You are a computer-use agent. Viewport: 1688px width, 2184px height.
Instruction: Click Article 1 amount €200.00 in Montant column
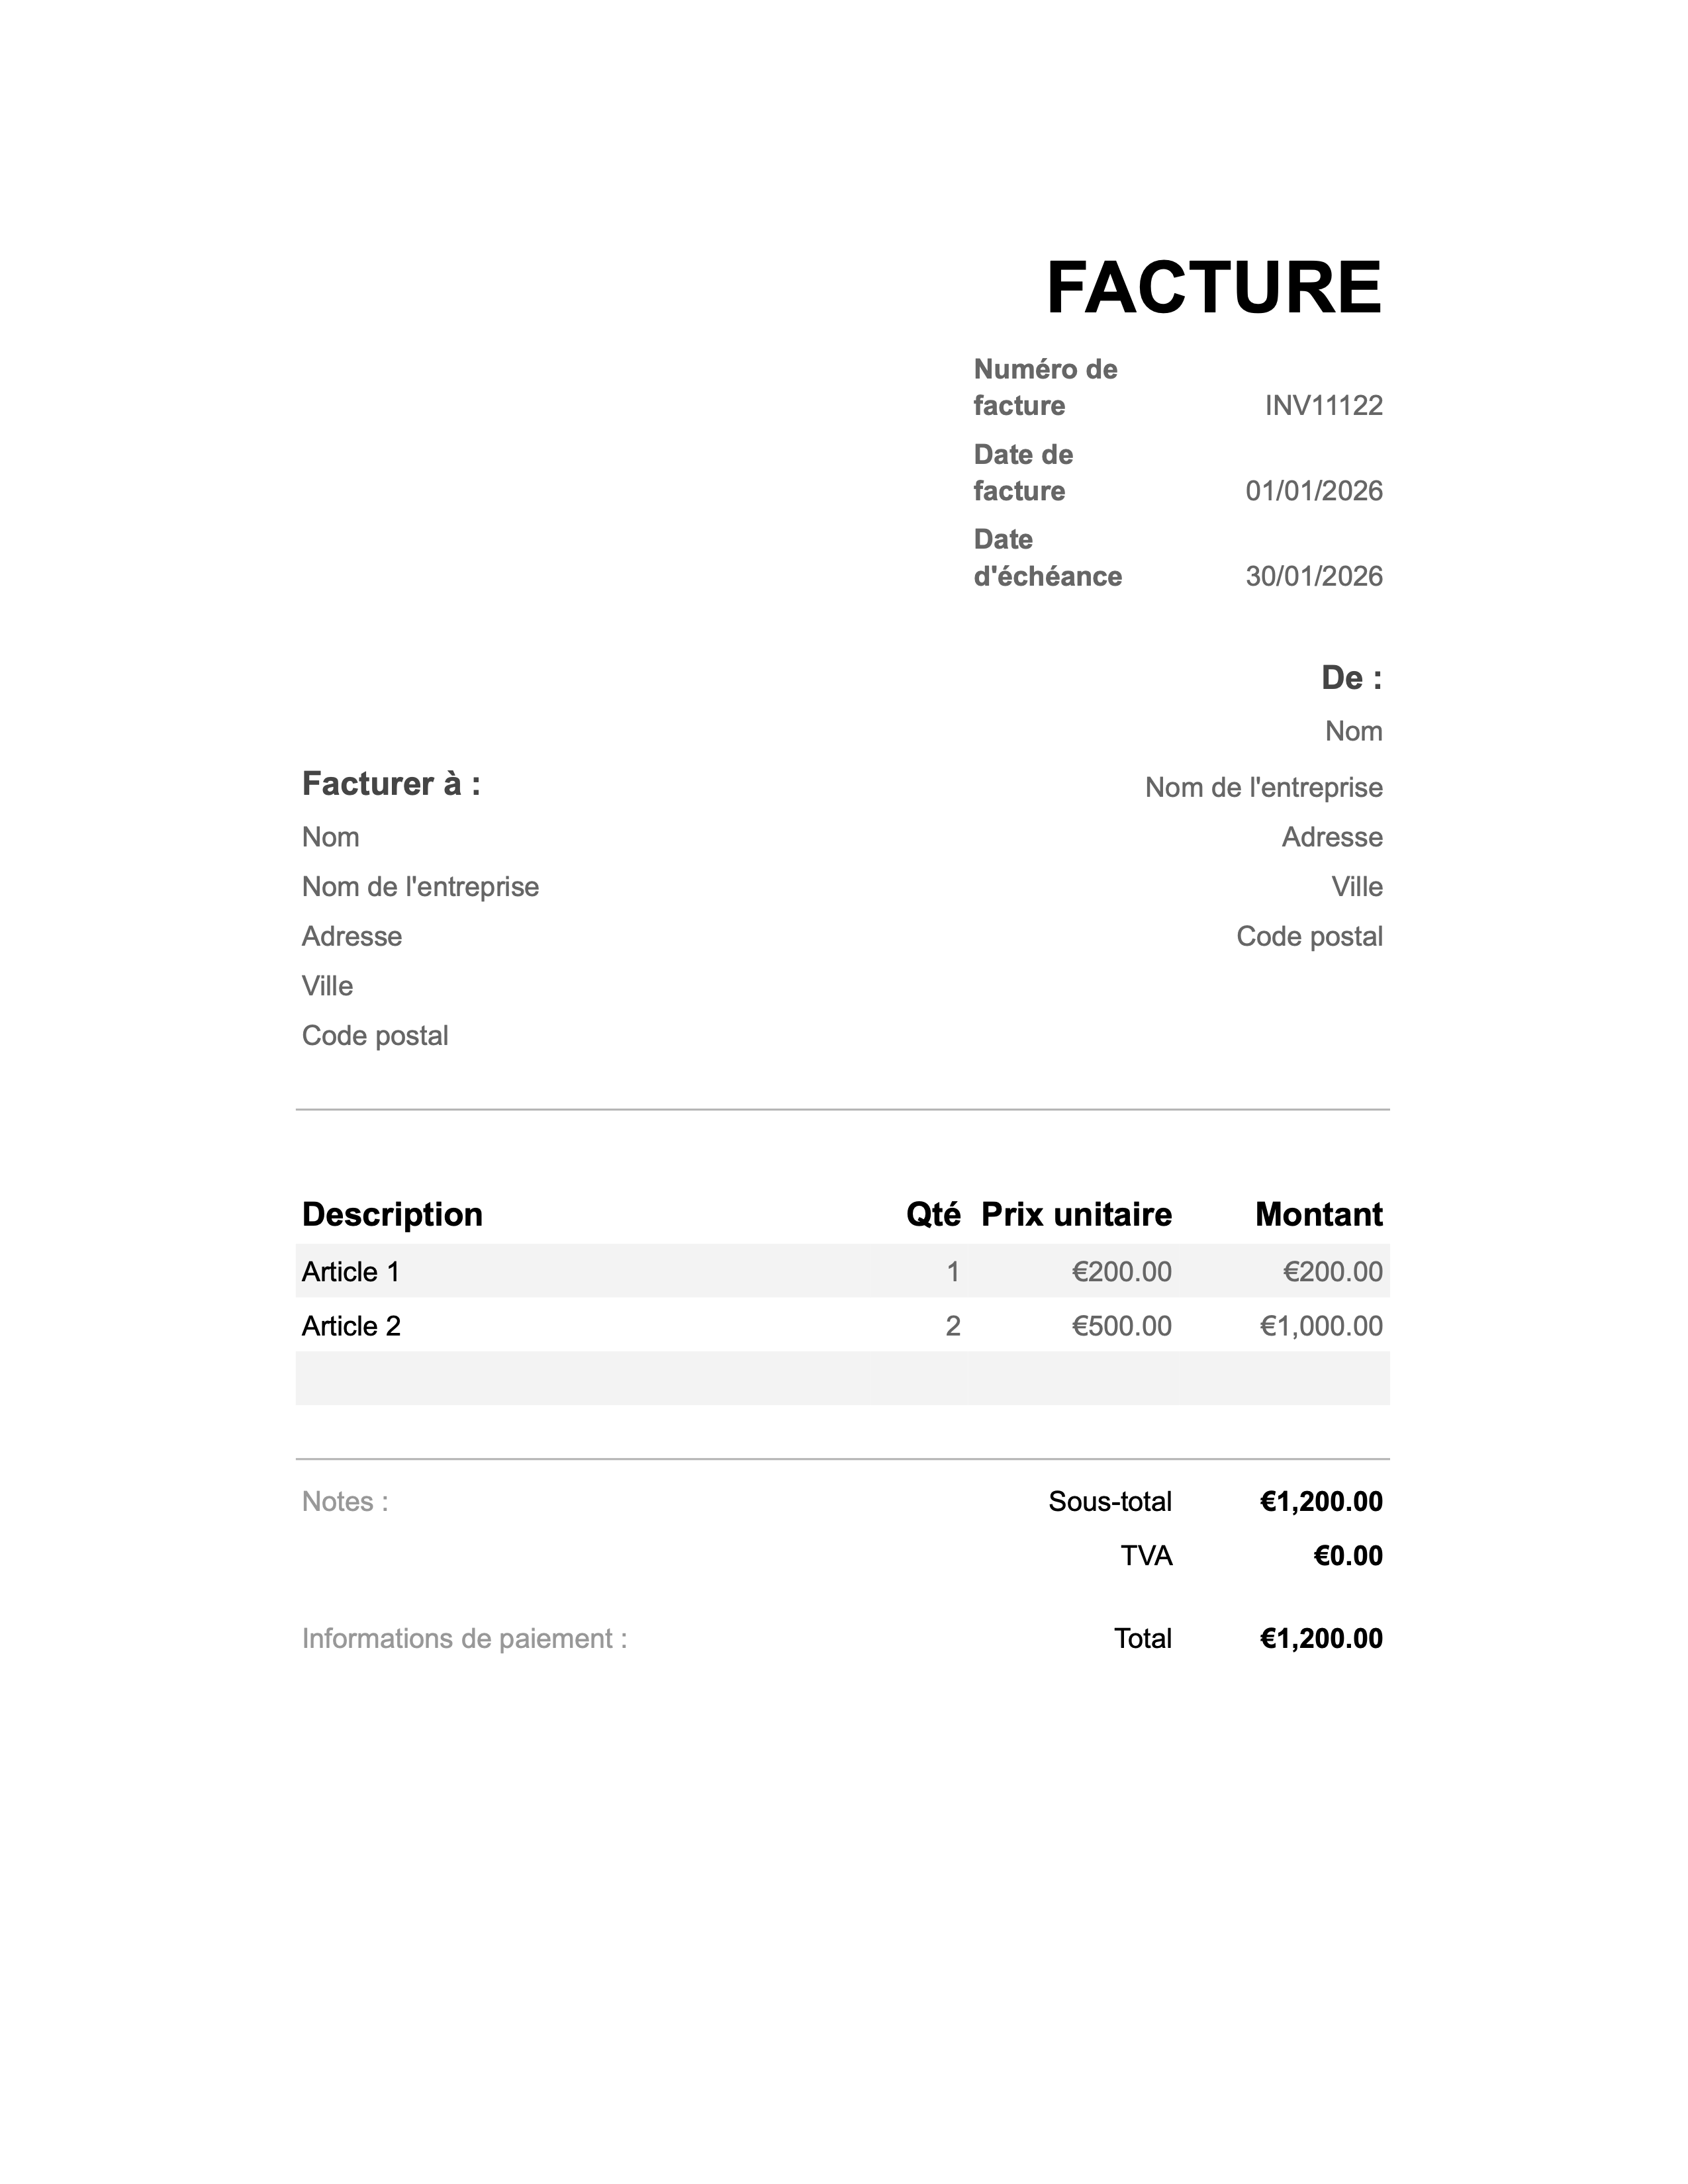[1332, 1272]
